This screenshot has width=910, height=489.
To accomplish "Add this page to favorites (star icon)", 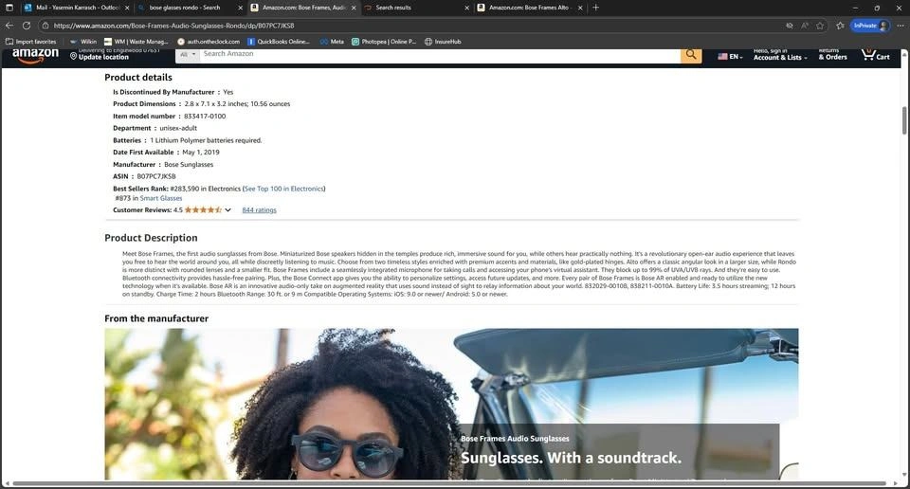I will point(820,26).
